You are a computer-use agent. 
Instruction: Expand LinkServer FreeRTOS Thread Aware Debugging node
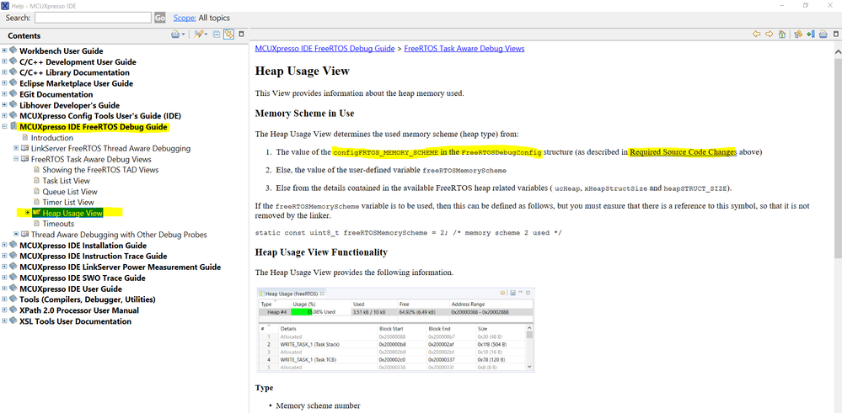pos(16,148)
